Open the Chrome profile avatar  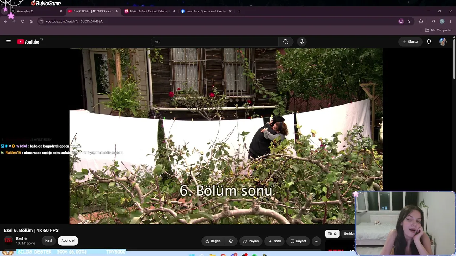(442, 21)
